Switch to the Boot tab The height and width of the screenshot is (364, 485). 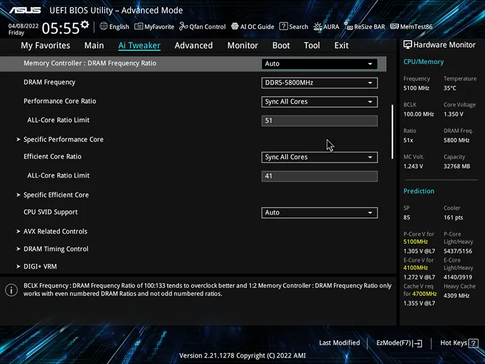point(281,45)
